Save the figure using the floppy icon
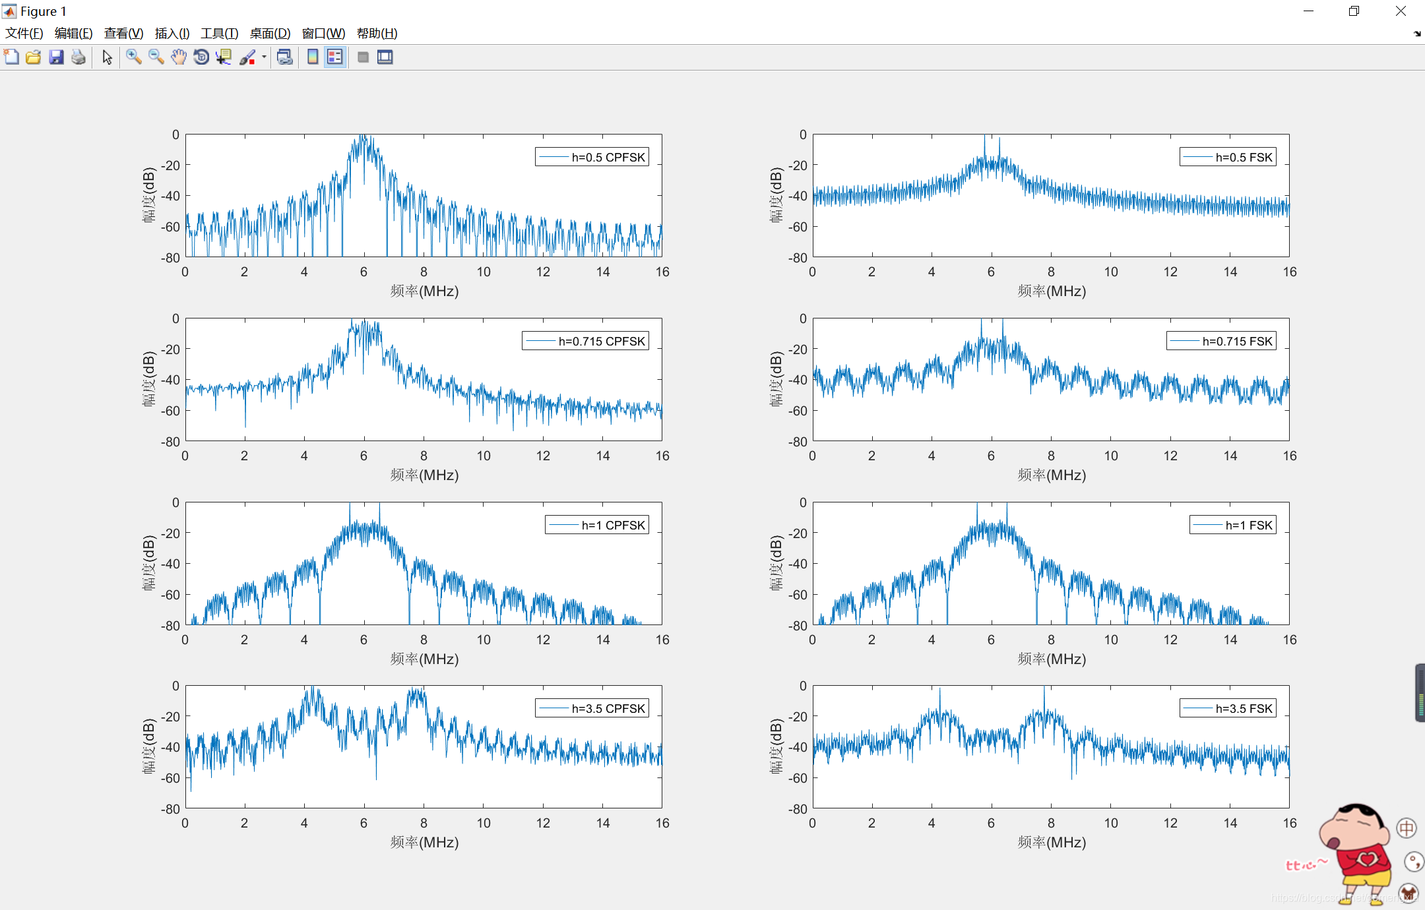Viewport: 1425px width, 910px height. coord(56,57)
